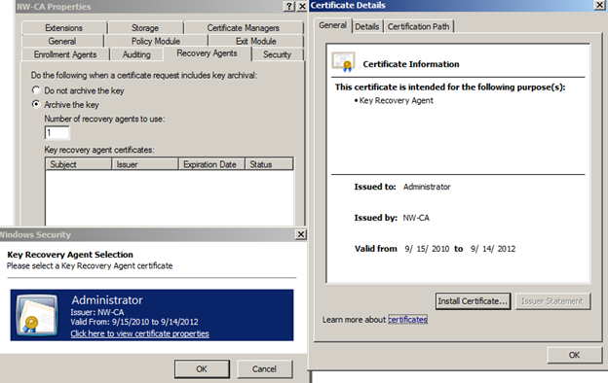Close the Windows Security dialog
The image size is (608, 383).
coord(300,234)
